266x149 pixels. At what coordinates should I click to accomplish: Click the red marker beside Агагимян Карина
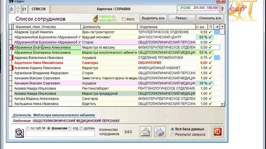[x=13, y=68]
